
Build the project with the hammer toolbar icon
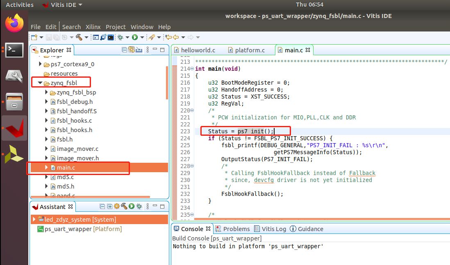pos(78,37)
